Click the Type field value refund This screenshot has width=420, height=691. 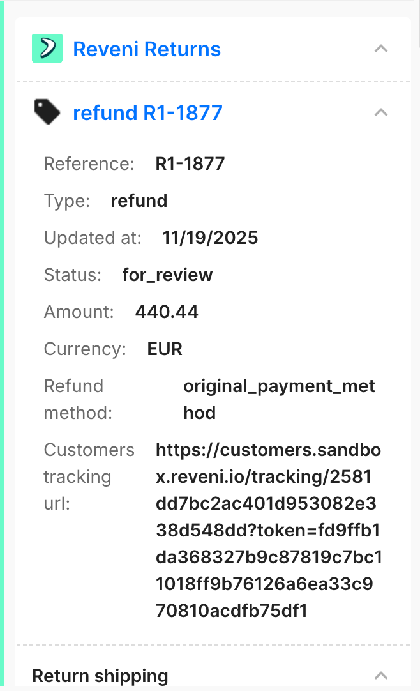point(139,201)
